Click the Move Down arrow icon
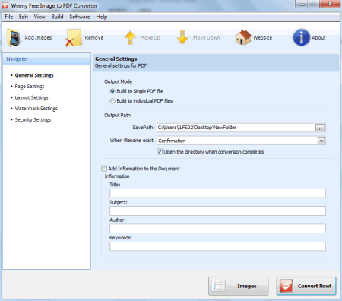This screenshot has width=342, height=301. 182,37
